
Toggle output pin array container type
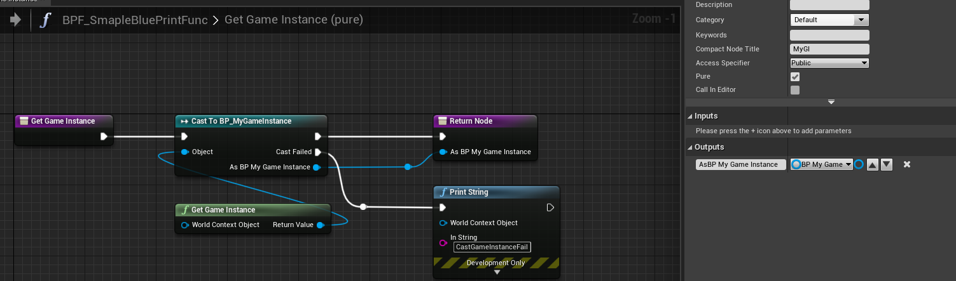[859, 164]
